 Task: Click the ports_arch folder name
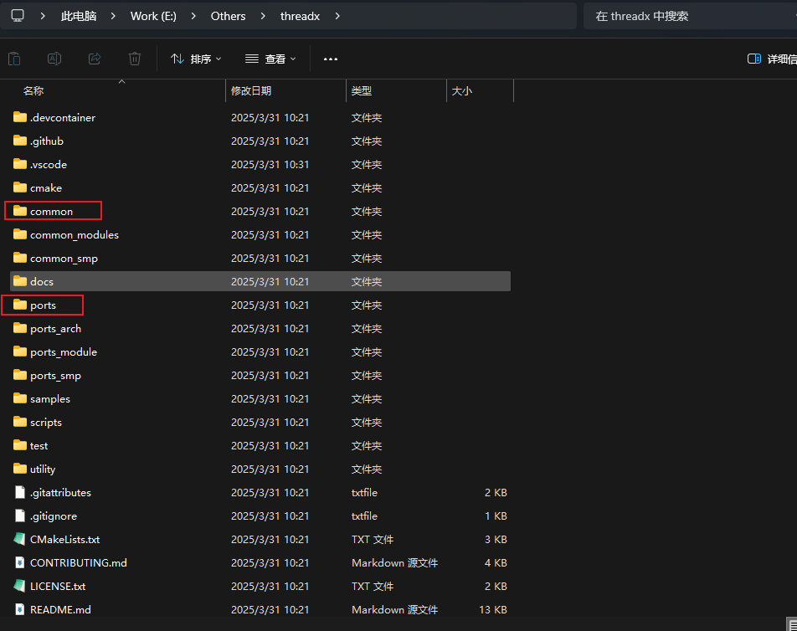click(55, 329)
